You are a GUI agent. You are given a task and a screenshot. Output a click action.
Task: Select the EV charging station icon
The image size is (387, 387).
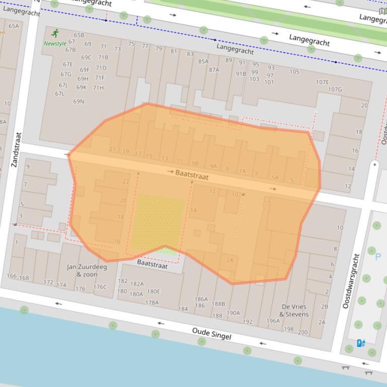pos(360,343)
